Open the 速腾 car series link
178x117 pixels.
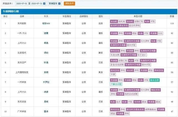click(46, 33)
